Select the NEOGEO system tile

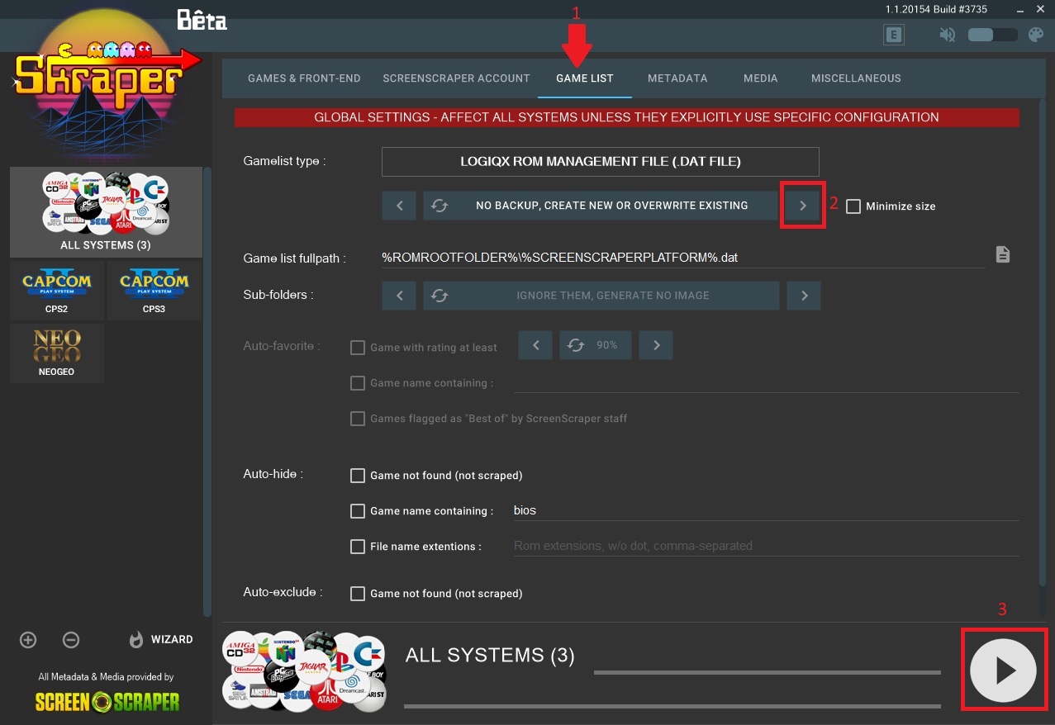point(57,353)
